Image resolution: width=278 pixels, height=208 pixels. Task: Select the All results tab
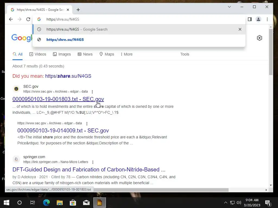tap(18, 54)
